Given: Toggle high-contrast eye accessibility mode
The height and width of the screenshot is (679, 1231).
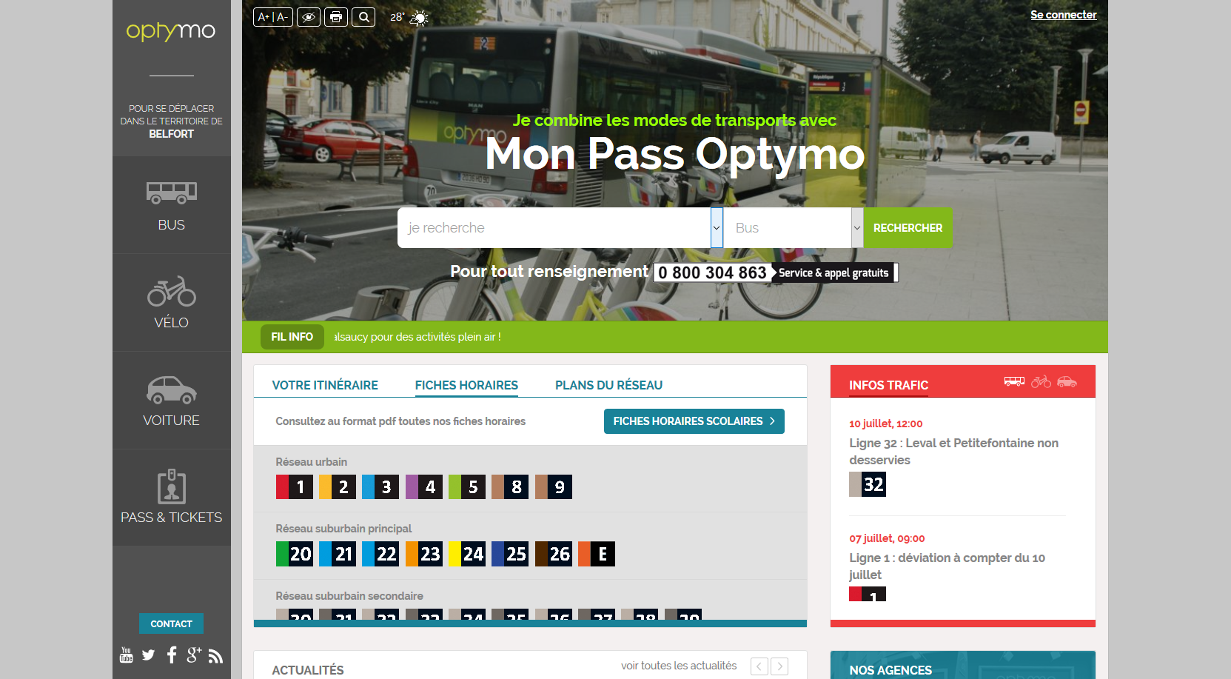Looking at the screenshot, I should pyautogui.click(x=309, y=17).
